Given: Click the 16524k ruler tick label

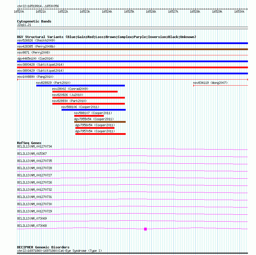Looking at the screenshot, I should coord(107,12).
